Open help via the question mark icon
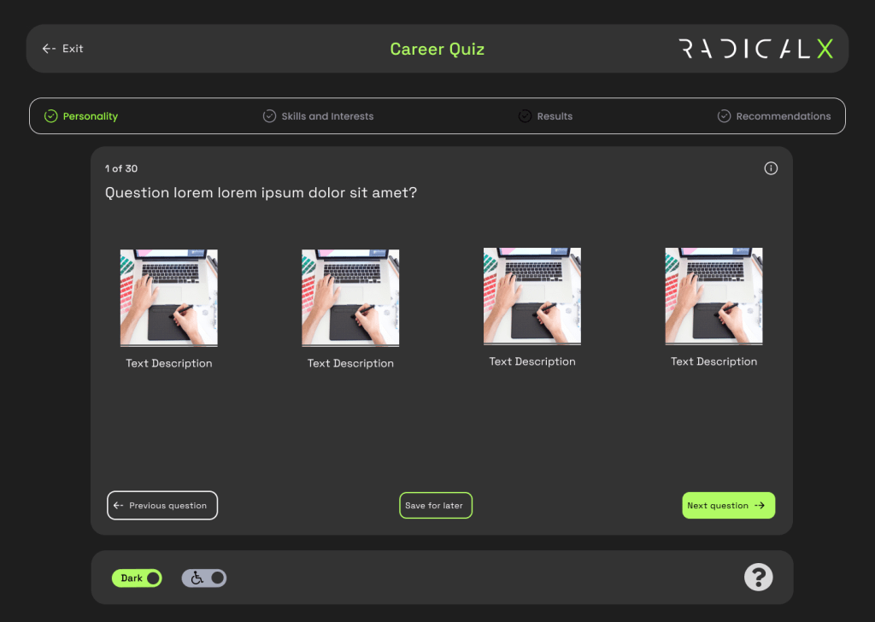This screenshot has width=875, height=622. coord(759,578)
